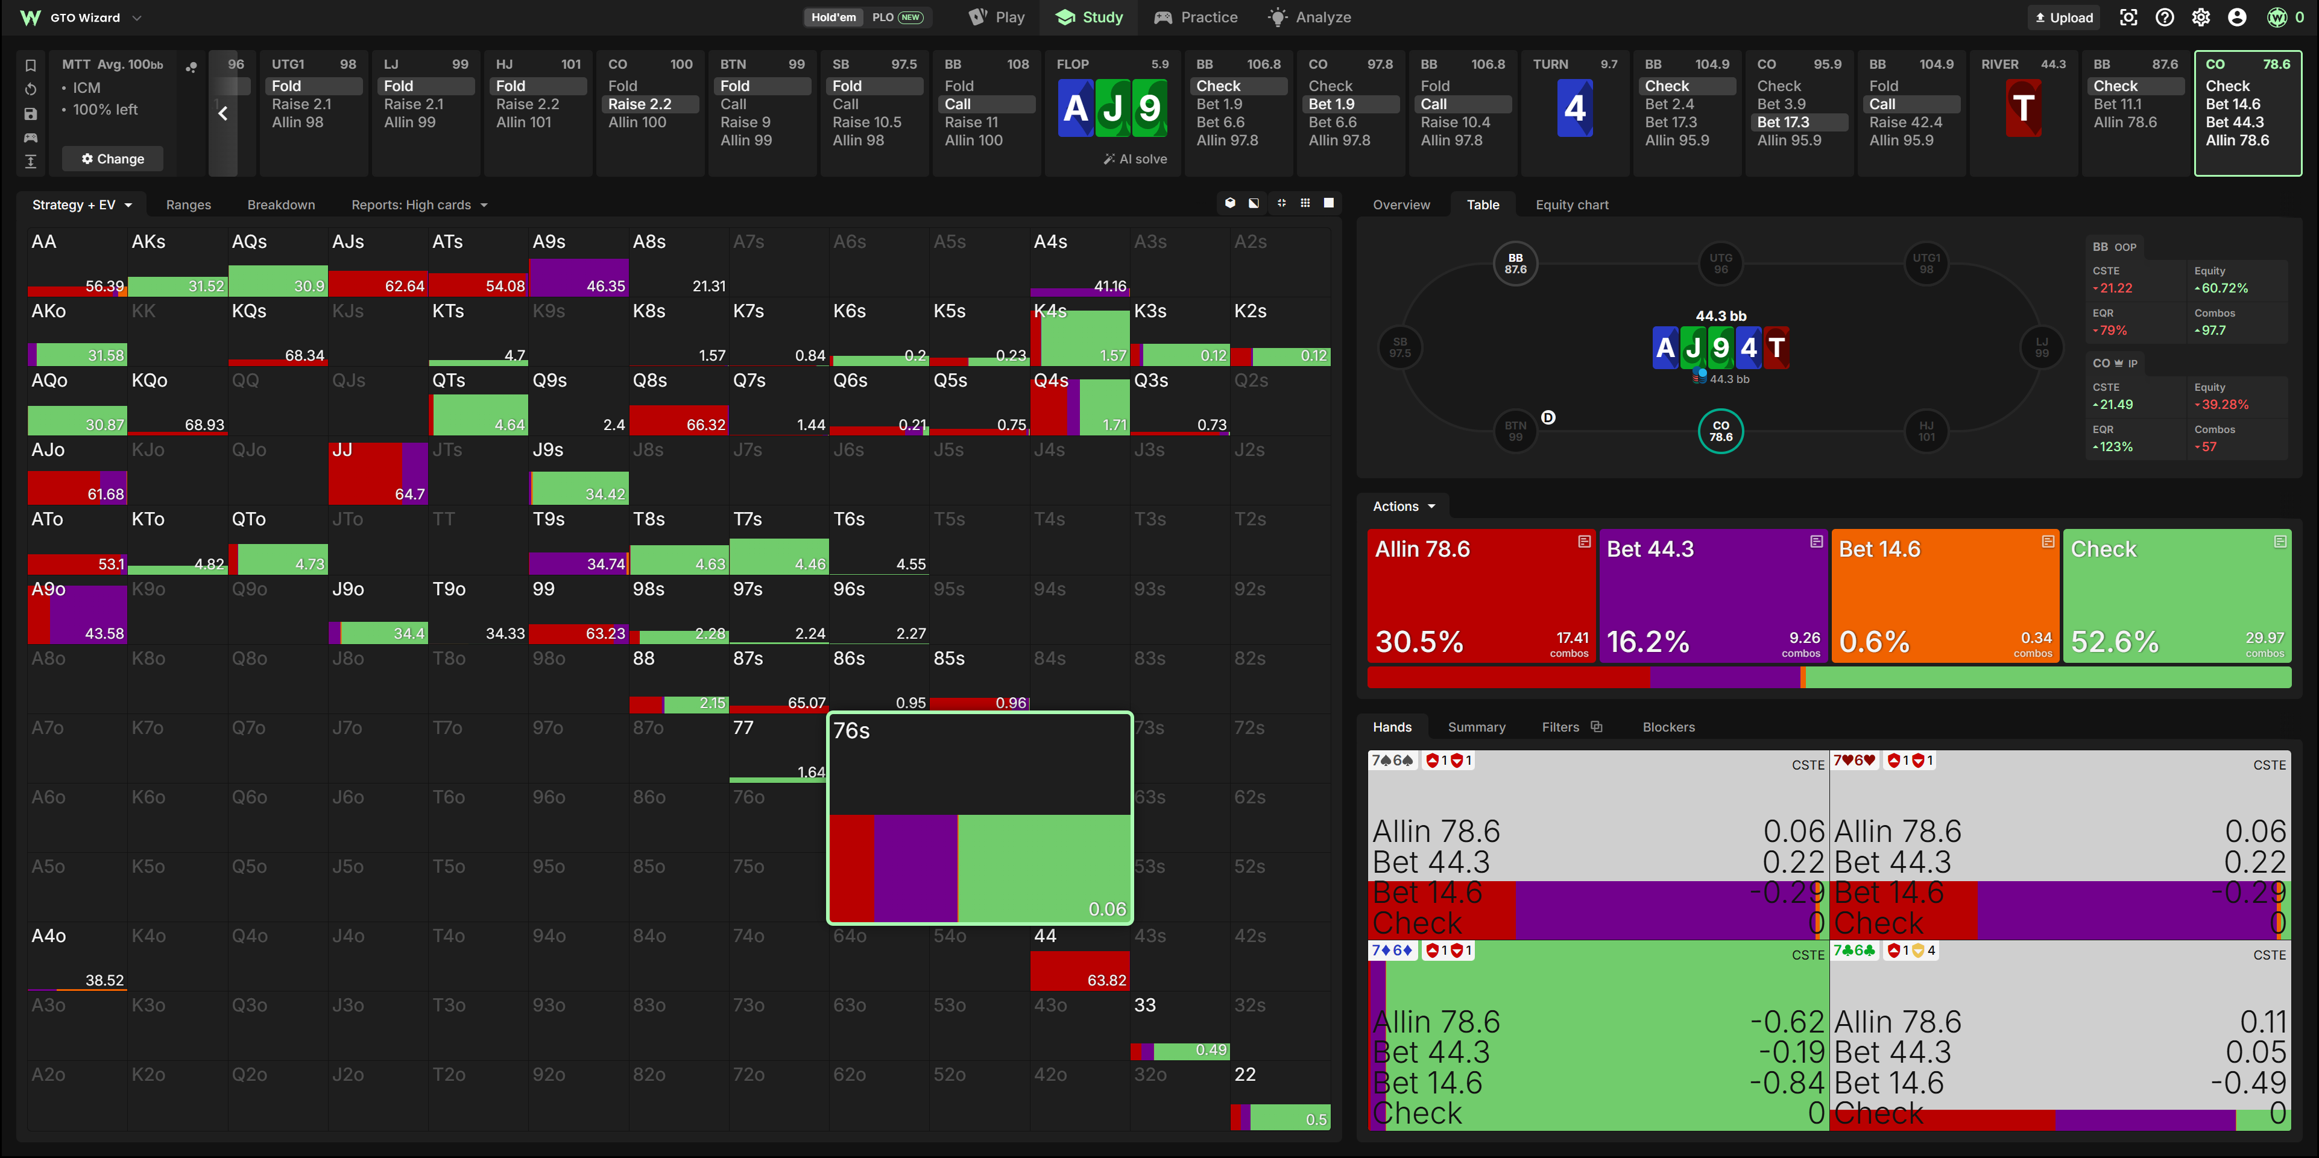
Task: Select the red Allin 78.6 action card
Action: pos(1481,596)
